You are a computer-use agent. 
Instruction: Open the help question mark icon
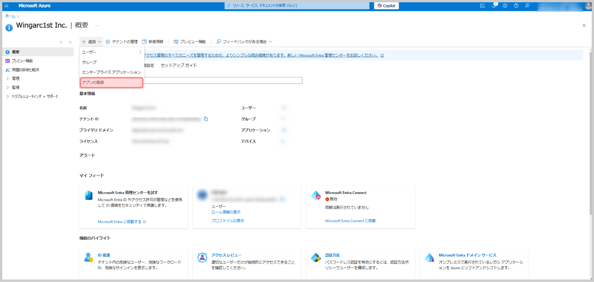click(x=516, y=6)
